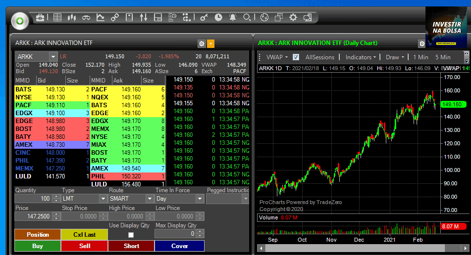Click the up-down arrows icon

point(144,17)
